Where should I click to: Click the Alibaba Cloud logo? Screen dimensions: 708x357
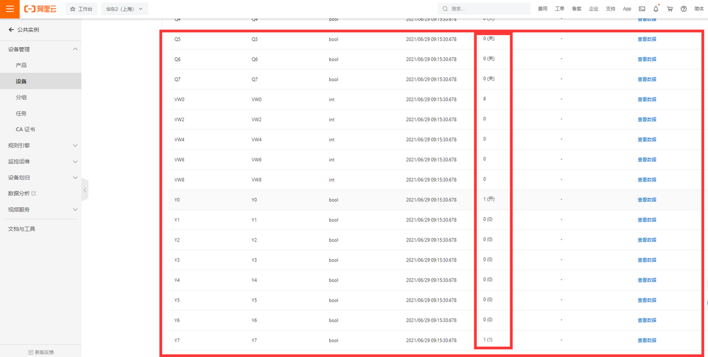click(41, 9)
